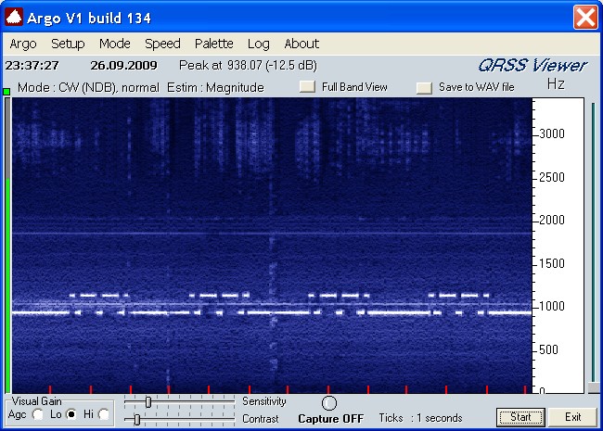Click the Start capture button

tap(520, 417)
